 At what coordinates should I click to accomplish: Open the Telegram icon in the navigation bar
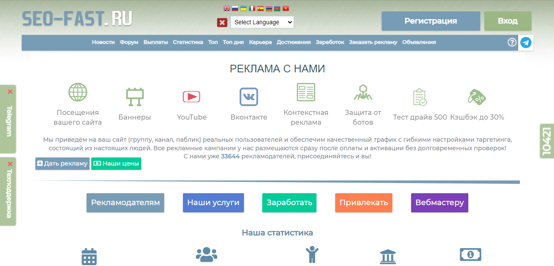(526, 43)
